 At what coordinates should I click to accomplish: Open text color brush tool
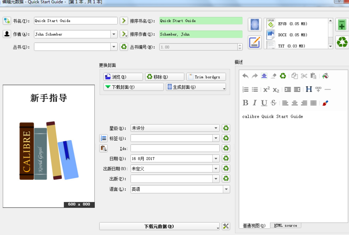point(325,103)
